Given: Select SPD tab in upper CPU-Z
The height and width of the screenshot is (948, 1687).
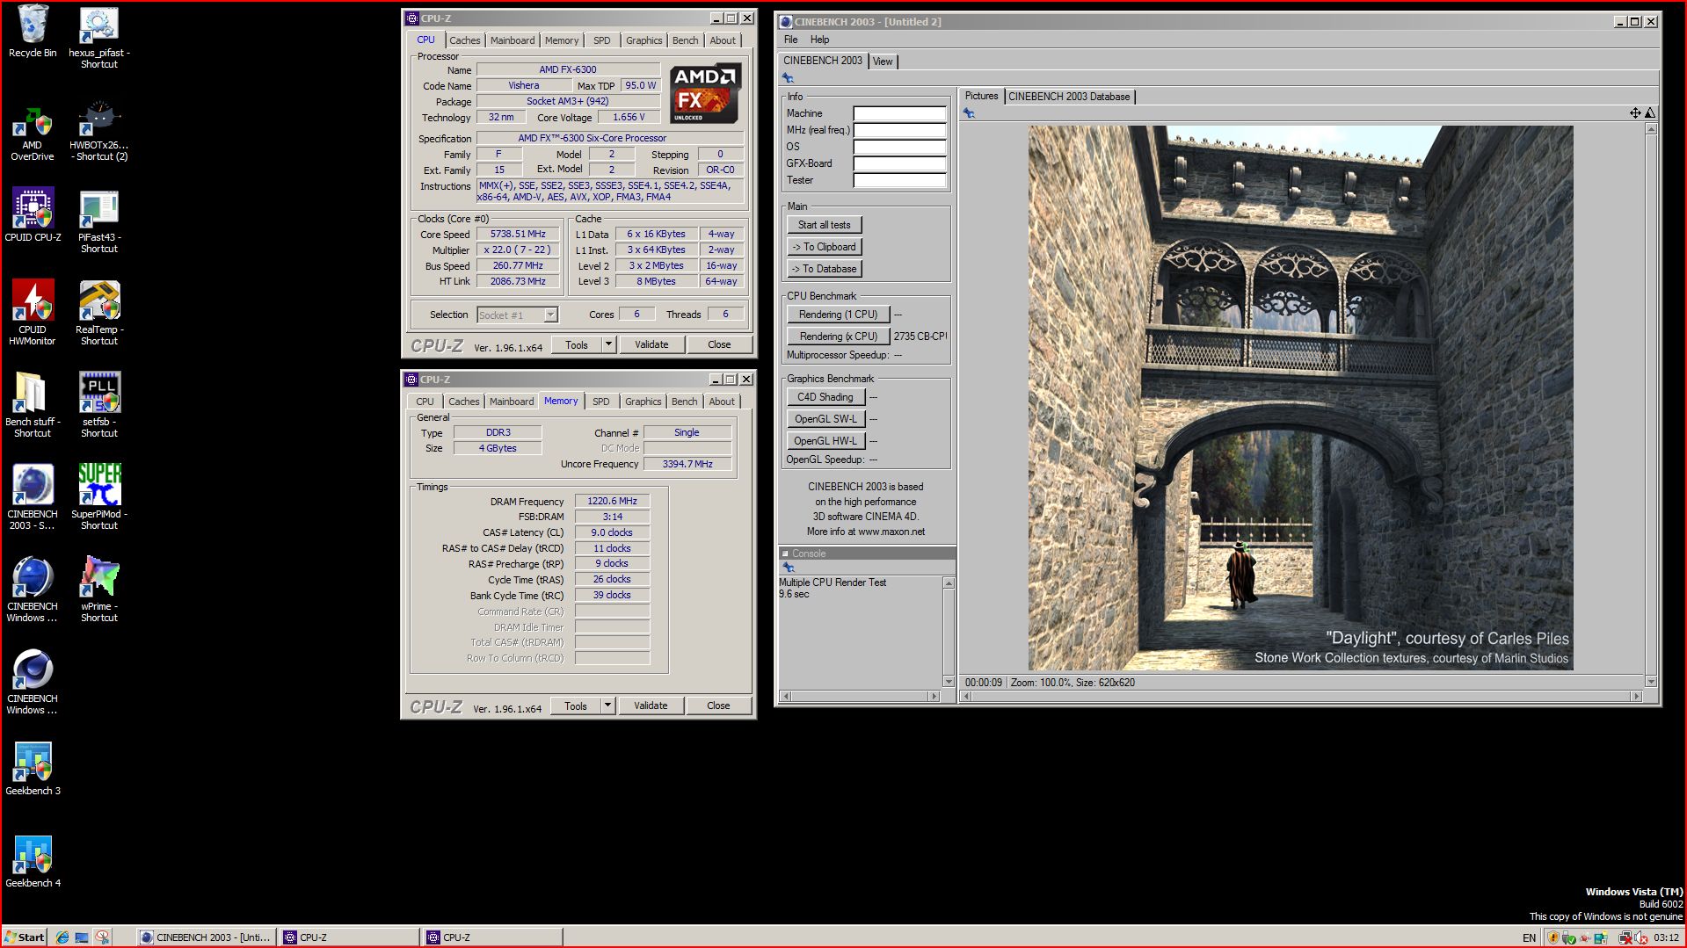Looking at the screenshot, I should coord(601,40).
